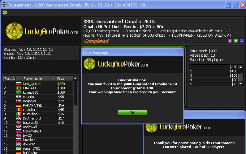Sort by Player name column header
The image size is (246, 154).
click(37, 79)
